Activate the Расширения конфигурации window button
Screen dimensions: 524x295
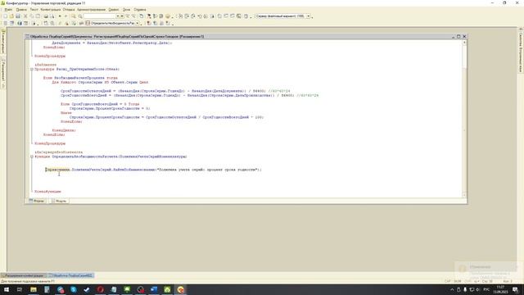click(24, 275)
